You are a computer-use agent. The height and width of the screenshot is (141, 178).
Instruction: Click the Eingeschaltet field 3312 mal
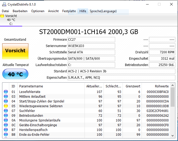(162, 59)
